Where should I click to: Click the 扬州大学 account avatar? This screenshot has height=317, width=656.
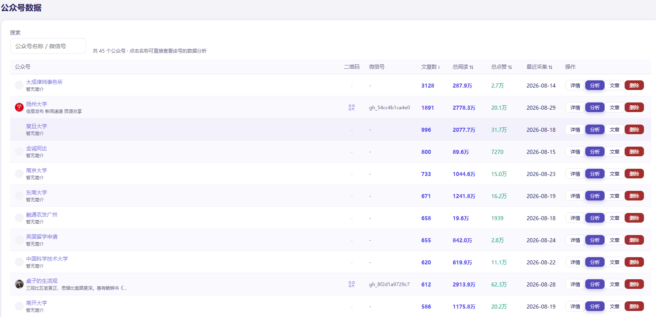19,107
